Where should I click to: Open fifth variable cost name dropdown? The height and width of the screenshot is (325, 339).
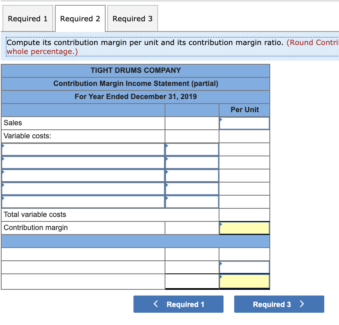click(x=83, y=202)
